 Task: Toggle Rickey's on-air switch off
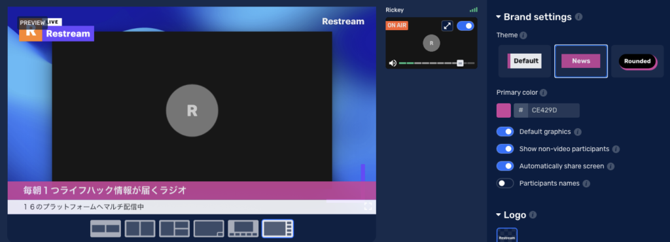tap(465, 26)
